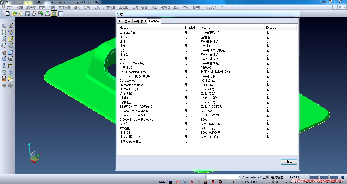Toggle the 拴牢 snap lock
Screen dimensions: 347x184
pyautogui.click(x=162, y=181)
